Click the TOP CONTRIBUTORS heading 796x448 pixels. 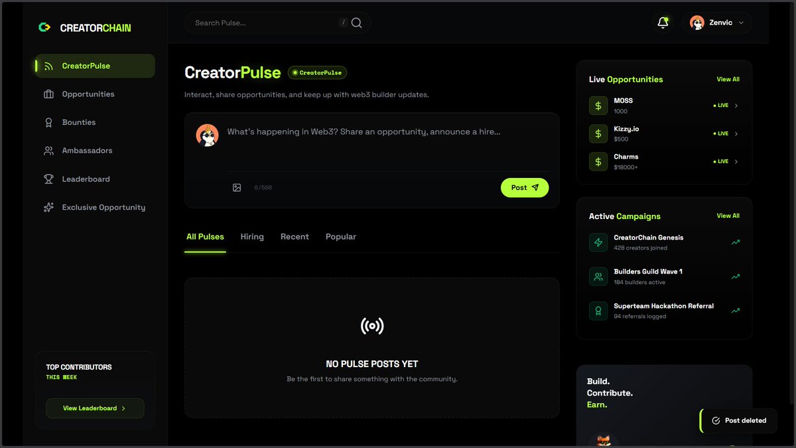tap(79, 367)
